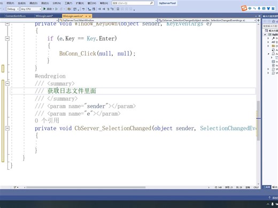Collapse the Window_KeyDown method outline
Image resolution: width=278 pixels, height=208 pixels.
tap(7, 23)
